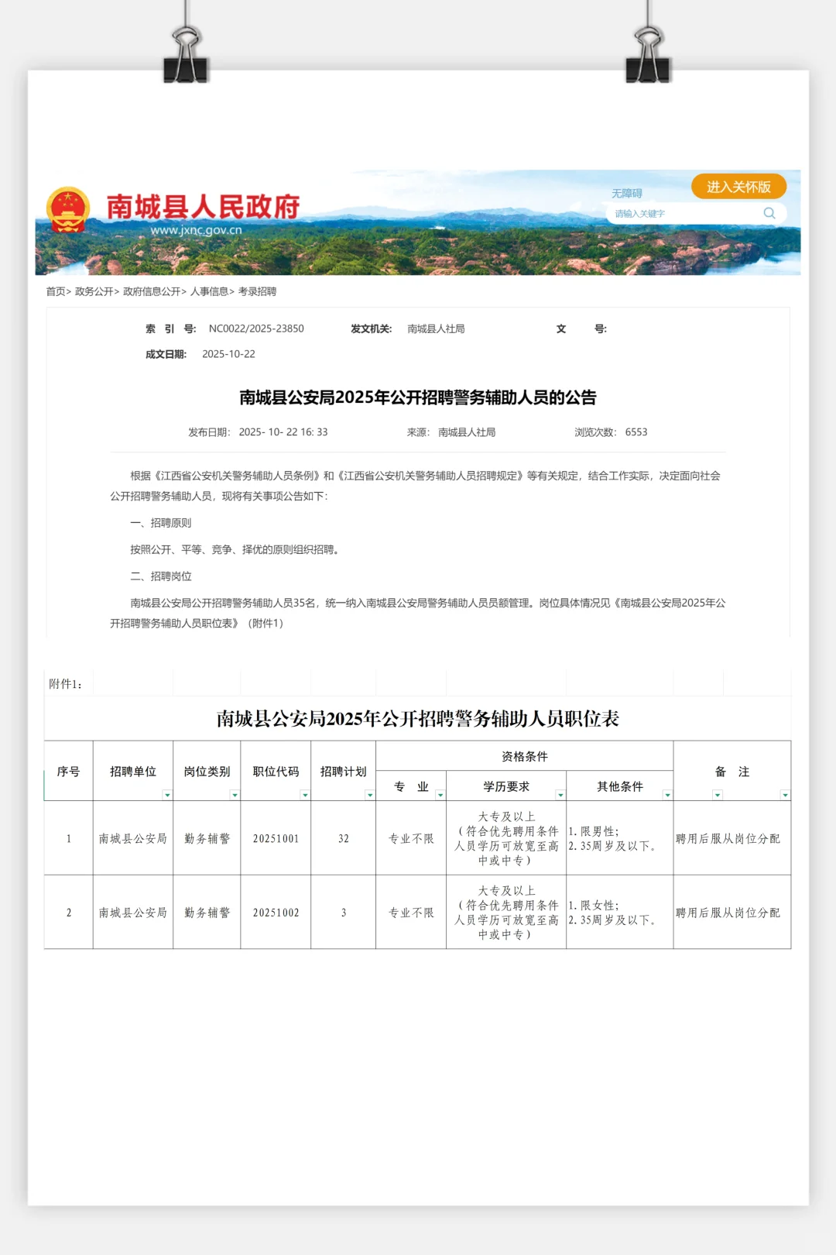Click 专业不限 in row 20251001
The width and height of the screenshot is (836, 1255).
[411, 838]
